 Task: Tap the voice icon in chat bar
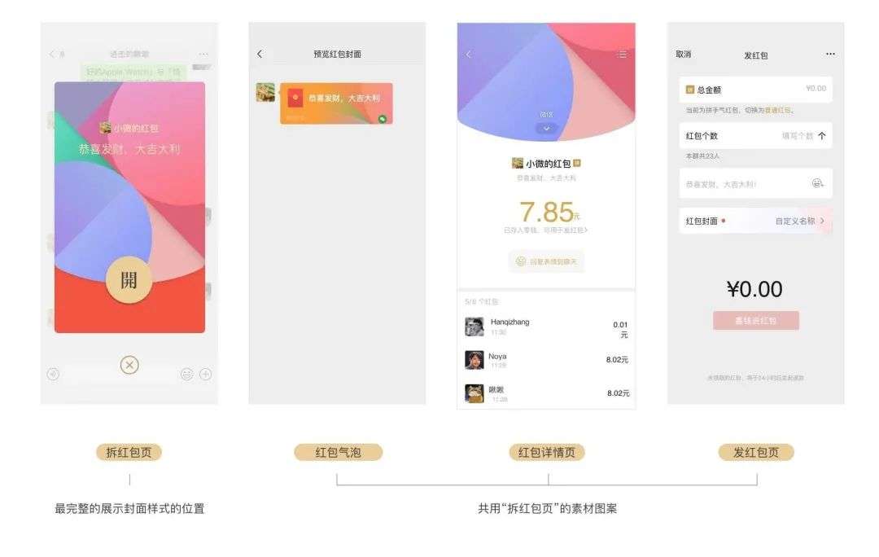(53, 374)
